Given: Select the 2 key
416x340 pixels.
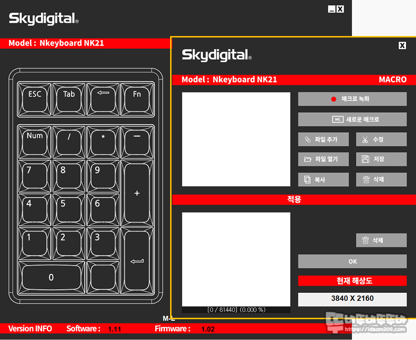Looking at the screenshot, I should click(69, 243).
